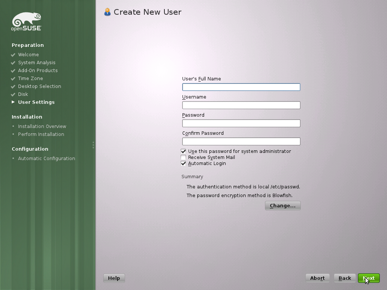The image size is (387, 290).
Task: Click the Create New User avatar icon
Action: pos(107,12)
